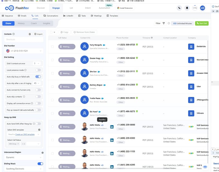
Task: Open the Discover top menu
Action: click(x=41, y=8)
